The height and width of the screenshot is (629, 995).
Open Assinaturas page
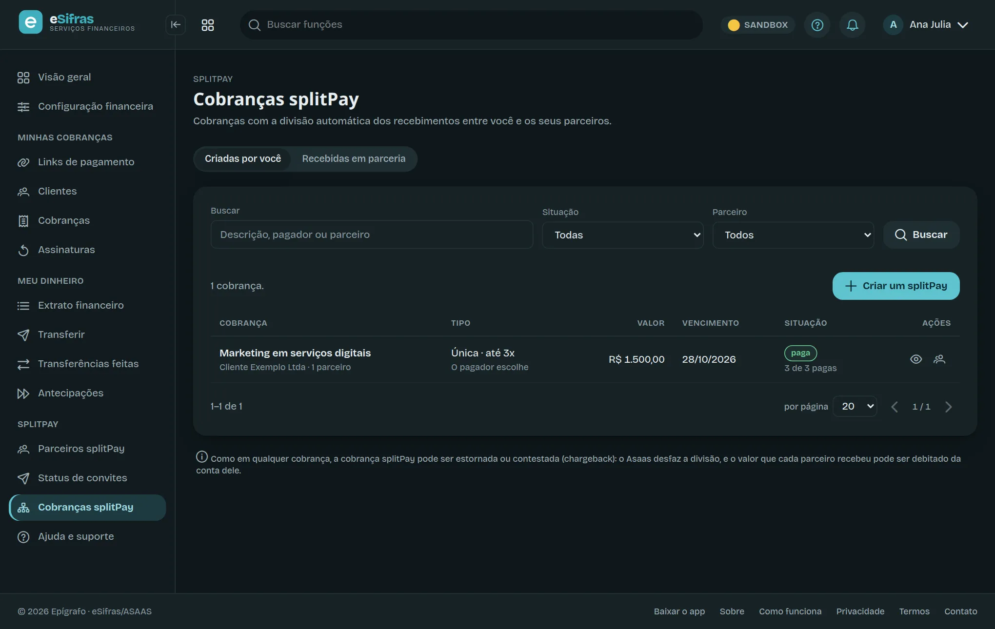(88, 250)
